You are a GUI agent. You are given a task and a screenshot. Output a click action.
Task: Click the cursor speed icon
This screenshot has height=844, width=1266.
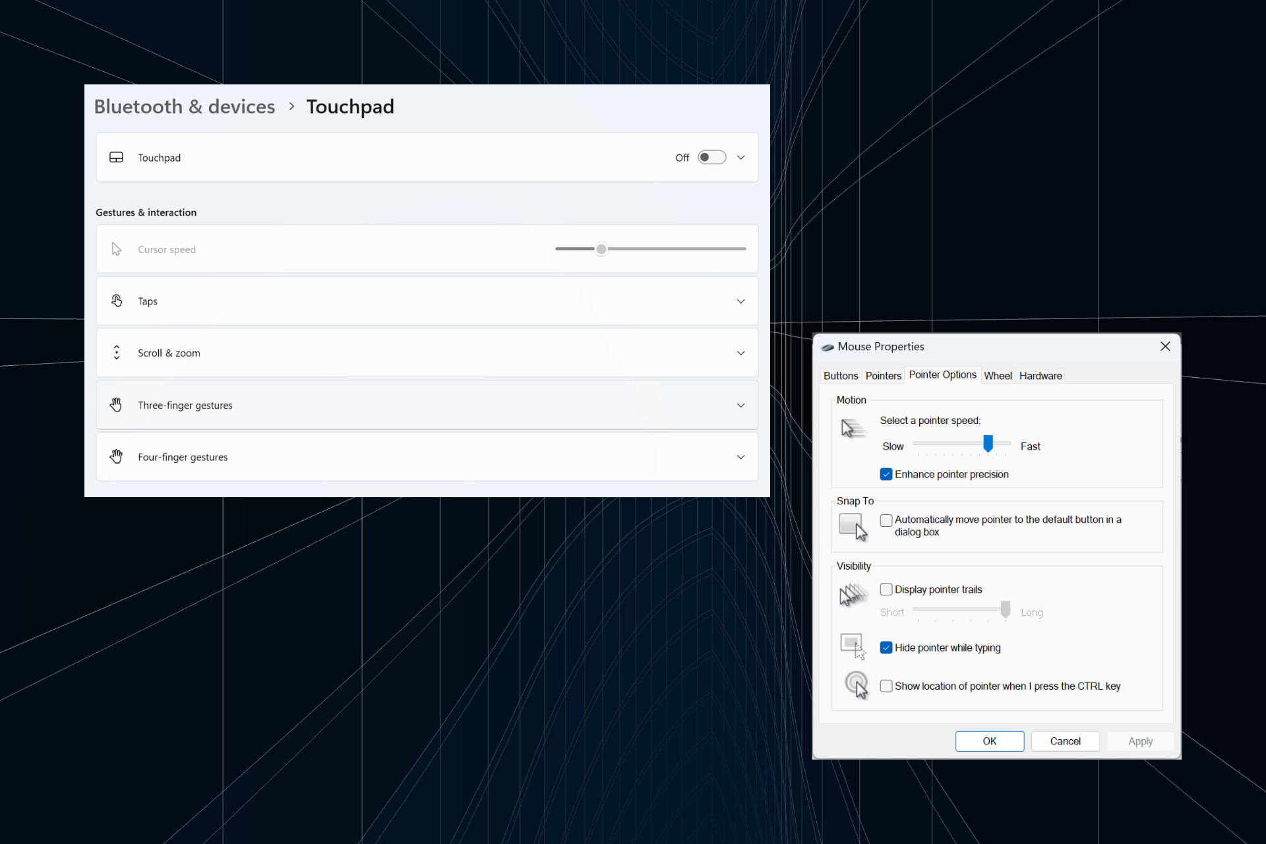point(116,249)
